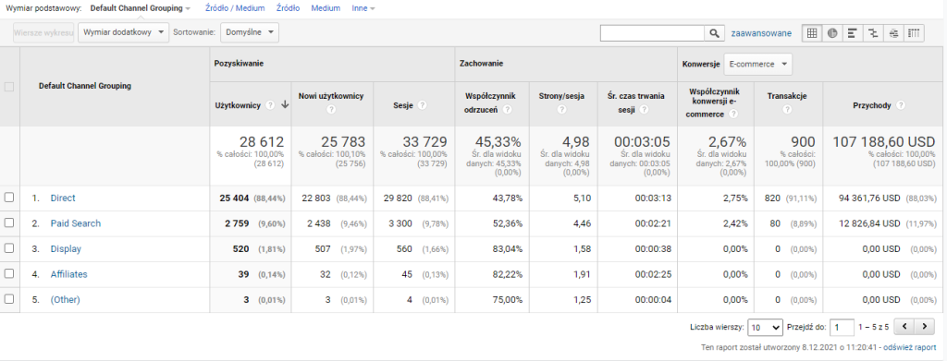Select the Źródło / Medium dimension
The height and width of the screenshot is (361, 947).
coord(234,8)
